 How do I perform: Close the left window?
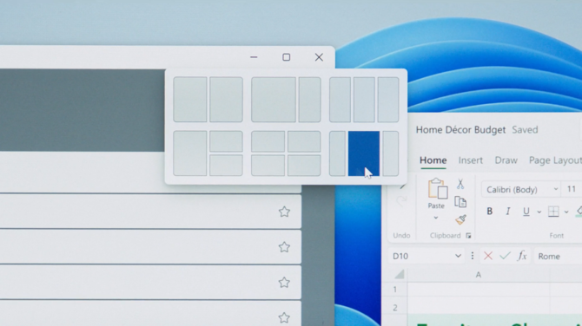pos(319,57)
